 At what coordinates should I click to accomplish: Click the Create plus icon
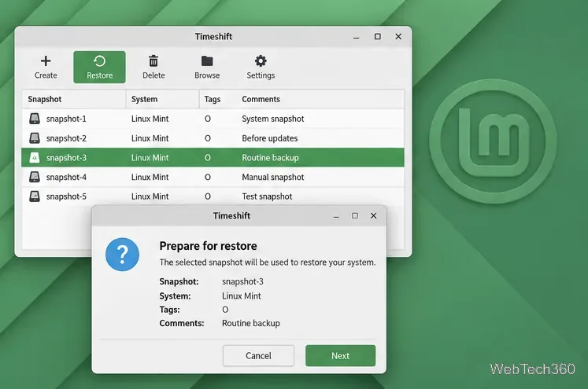[x=46, y=61]
